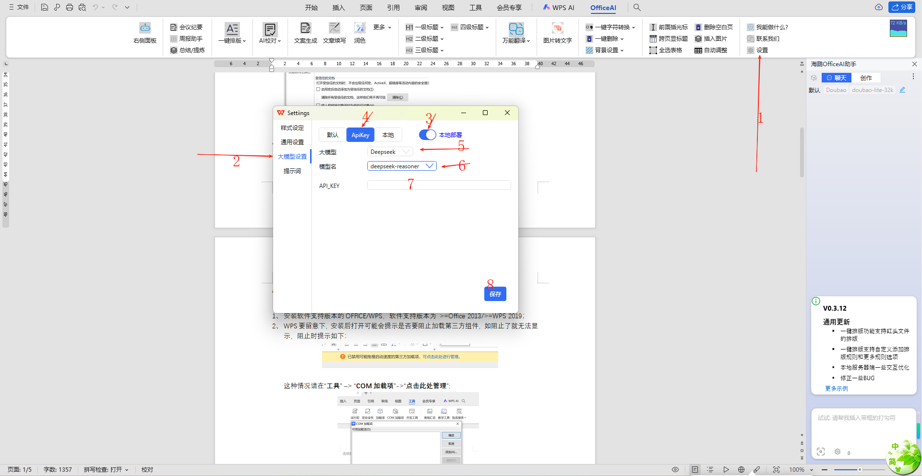
Task: Open the 周报助手 weekly report helper
Action: pyautogui.click(x=187, y=39)
